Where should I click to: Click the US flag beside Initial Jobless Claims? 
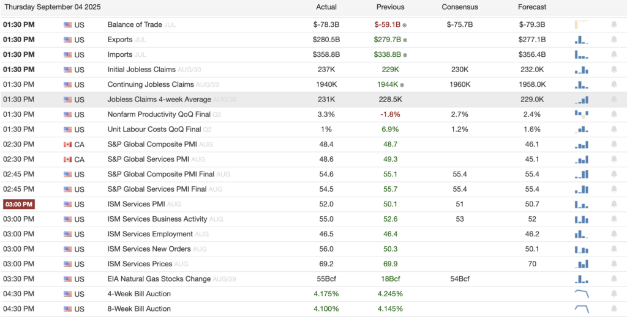pyautogui.click(x=67, y=70)
